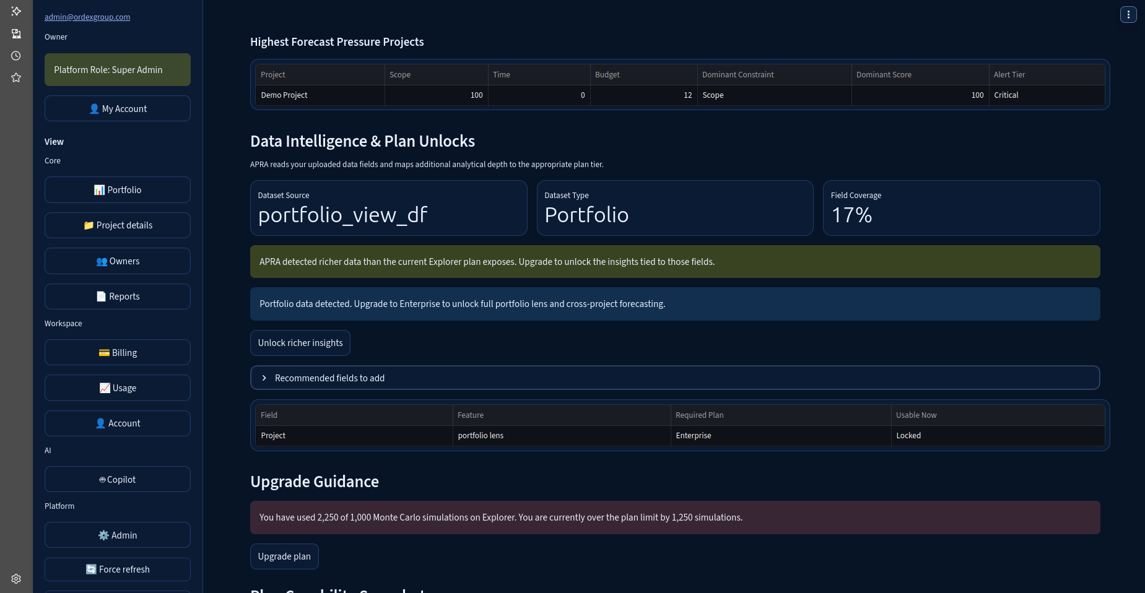Sort by Budget column header
This screenshot has height=593, width=1145.
point(643,74)
